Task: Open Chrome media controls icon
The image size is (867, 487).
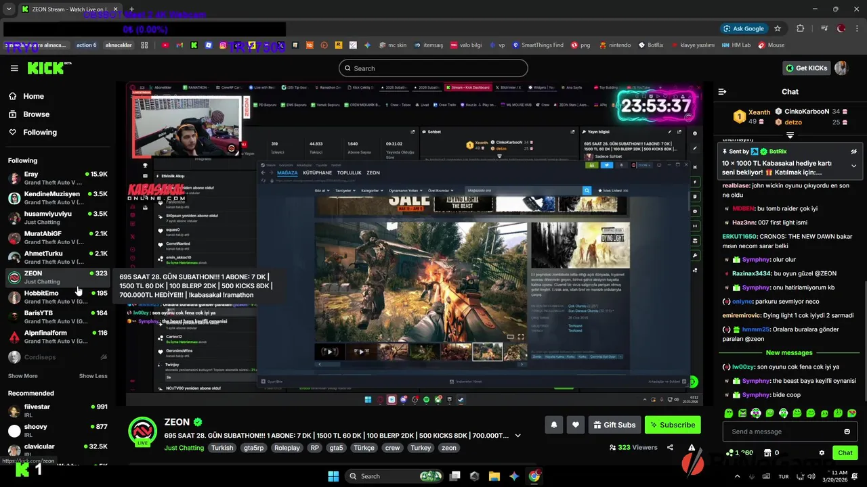Action: [x=824, y=28]
